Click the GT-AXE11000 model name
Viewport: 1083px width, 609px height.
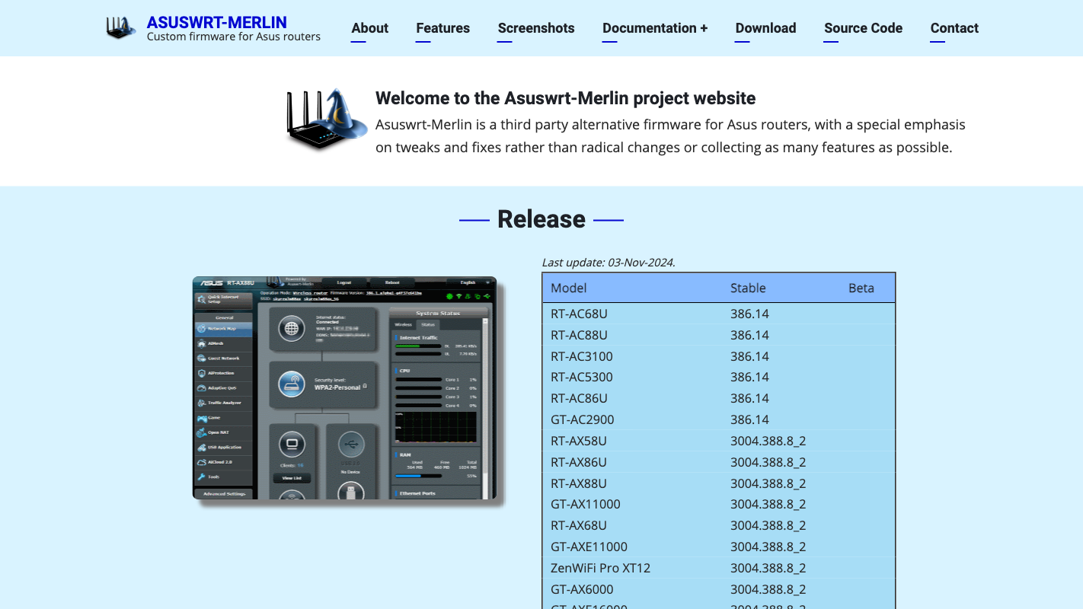point(589,547)
